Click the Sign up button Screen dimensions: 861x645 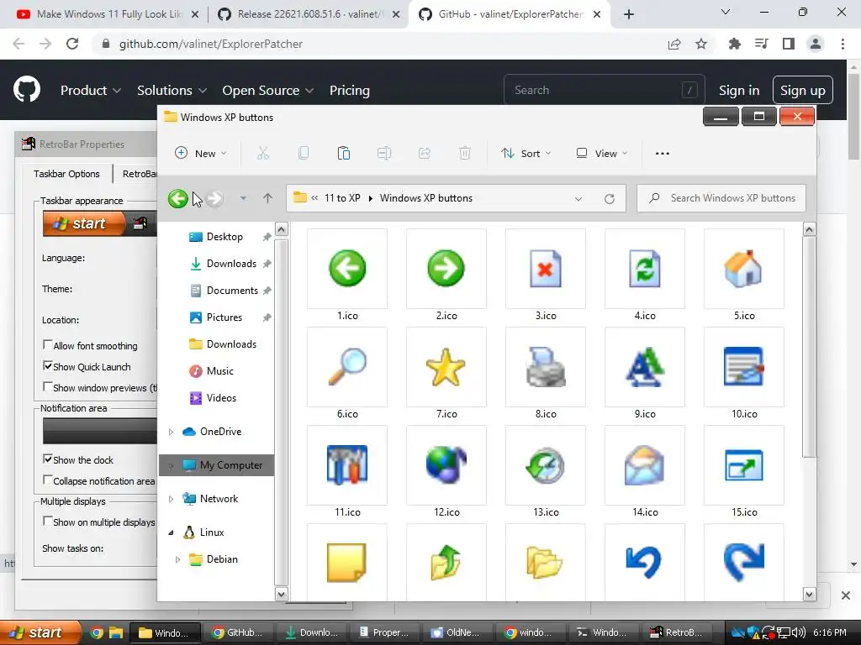[x=802, y=91]
